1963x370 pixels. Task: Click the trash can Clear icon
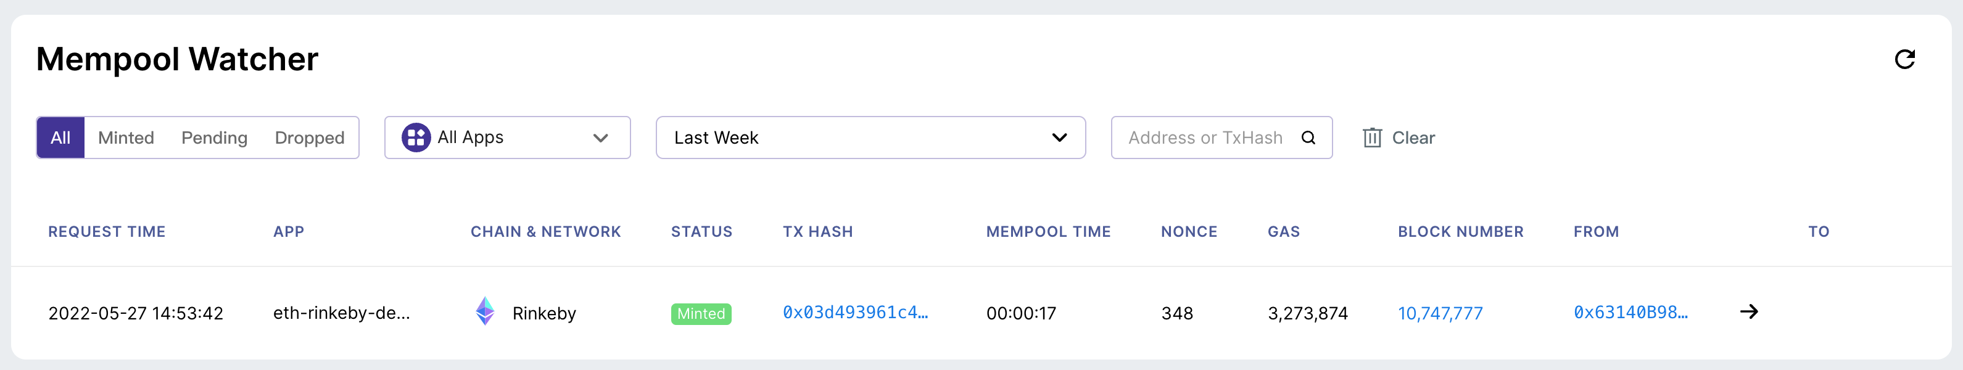(x=1371, y=138)
